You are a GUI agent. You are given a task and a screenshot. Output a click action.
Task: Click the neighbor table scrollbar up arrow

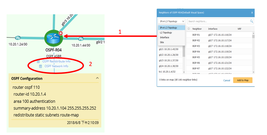tap(253, 33)
